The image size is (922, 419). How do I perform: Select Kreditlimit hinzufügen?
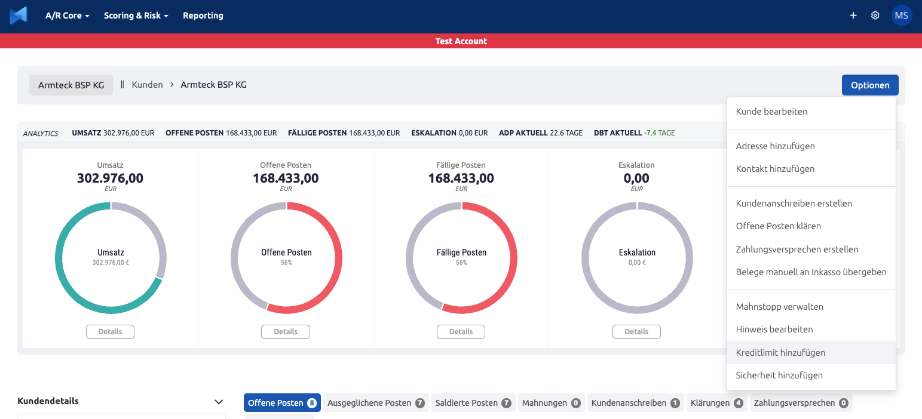click(x=811, y=353)
